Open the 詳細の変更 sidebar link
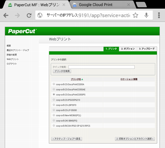The image size is (165, 148). tap(12, 55)
